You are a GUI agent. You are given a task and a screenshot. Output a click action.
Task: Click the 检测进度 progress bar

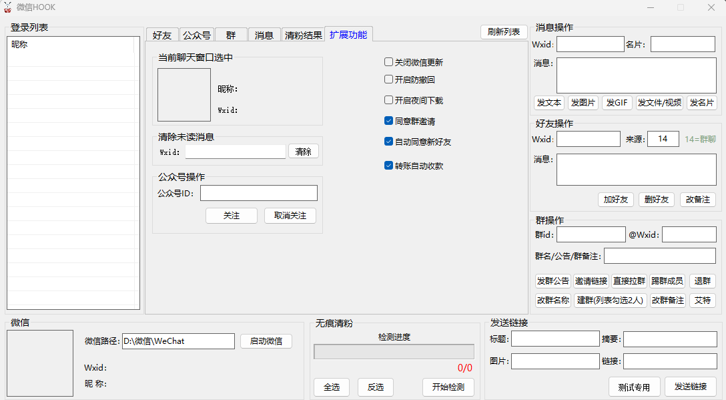click(x=394, y=352)
